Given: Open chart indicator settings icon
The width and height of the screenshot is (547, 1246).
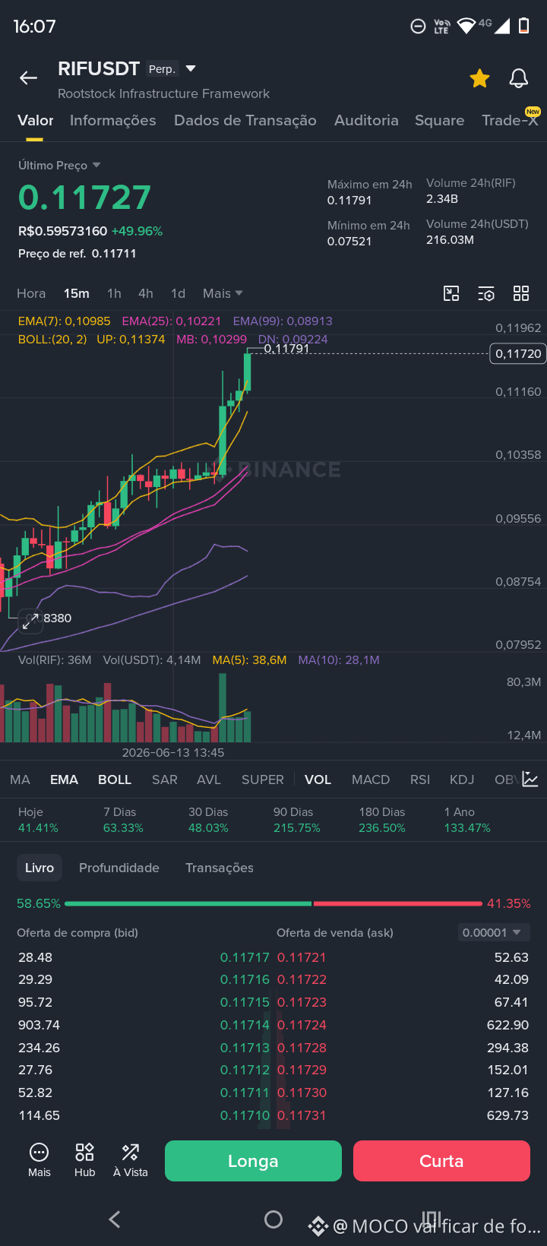Looking at the screenshot, I should pyautogui.click(x=486, y=293).
